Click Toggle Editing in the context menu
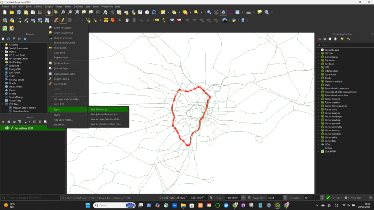374x210 pixels. coord(61,79)
